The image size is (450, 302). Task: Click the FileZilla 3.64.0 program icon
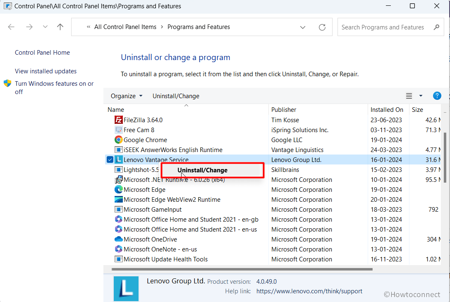[x=118, y=120]
